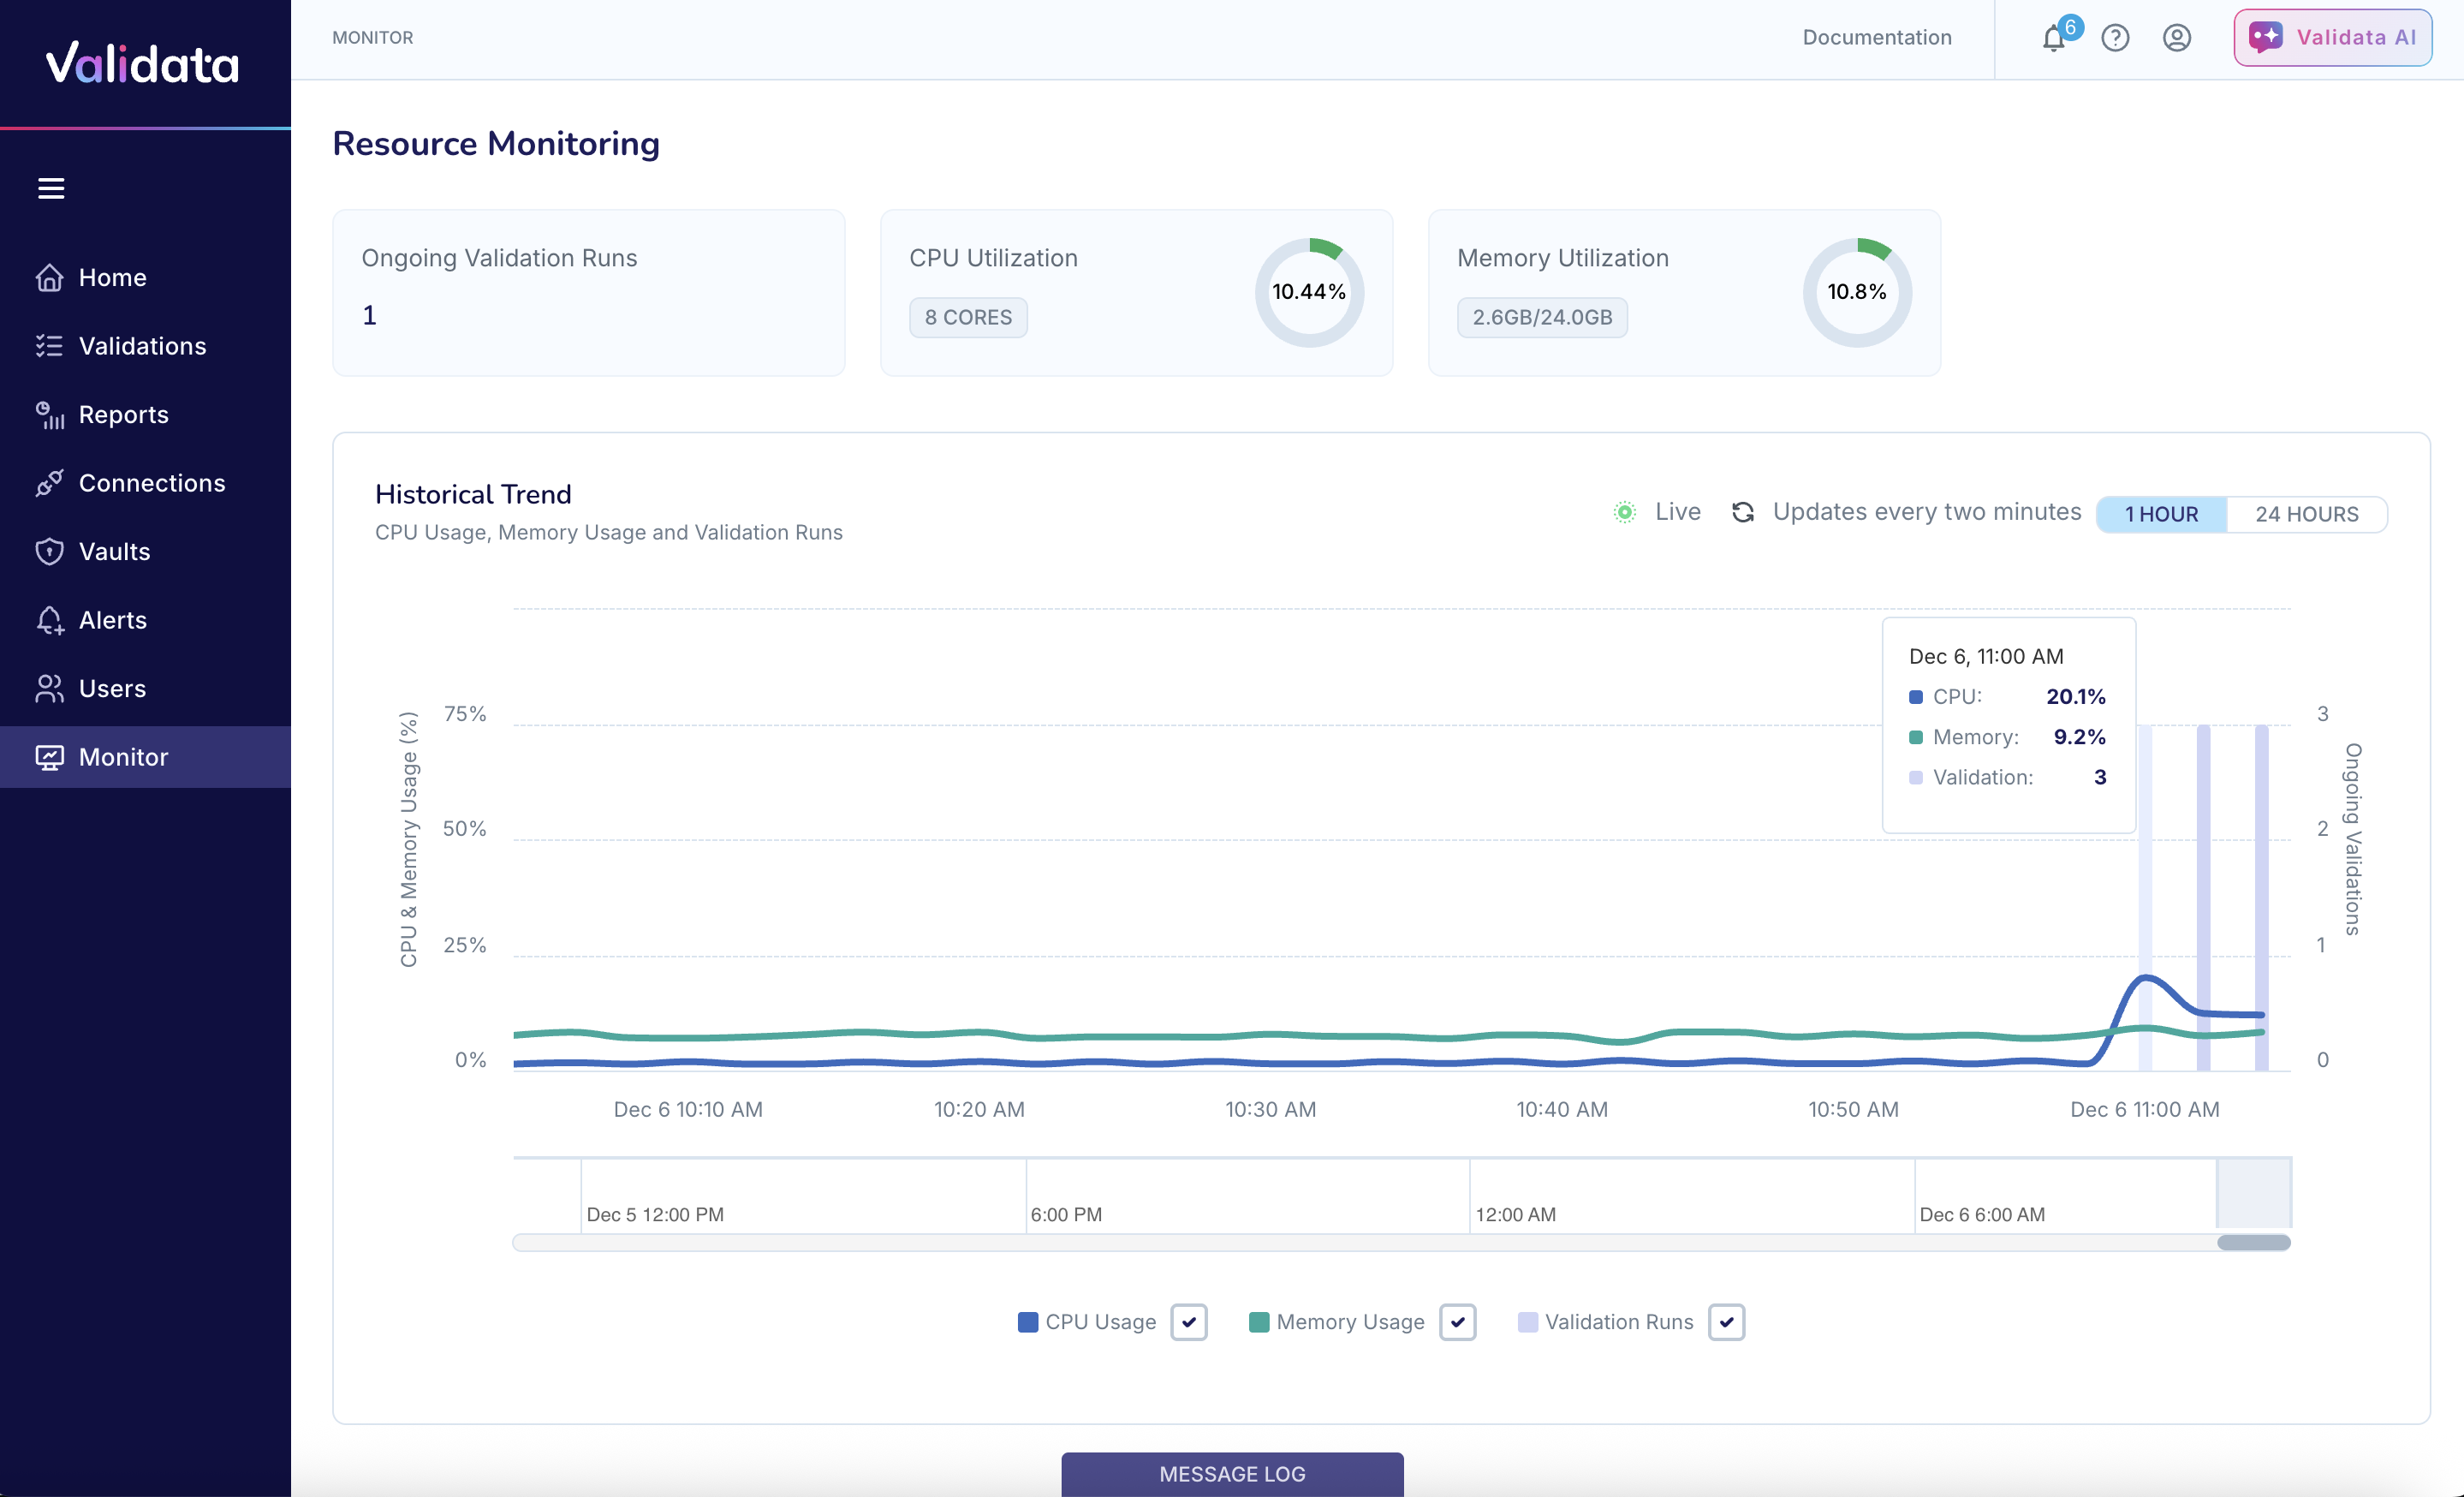Image resolution: width=2464 pixels, height=1497 pixels.
Task: Open the Vaults page
Action: [115, 551]
